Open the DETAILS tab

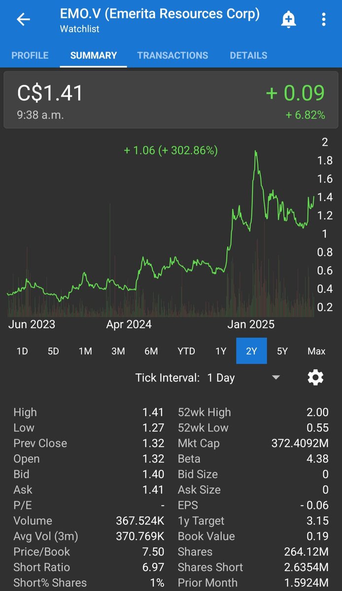(x=248, y=56)
